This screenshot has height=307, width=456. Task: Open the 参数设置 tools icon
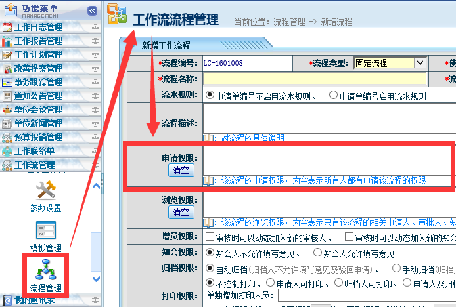(45, 191)
